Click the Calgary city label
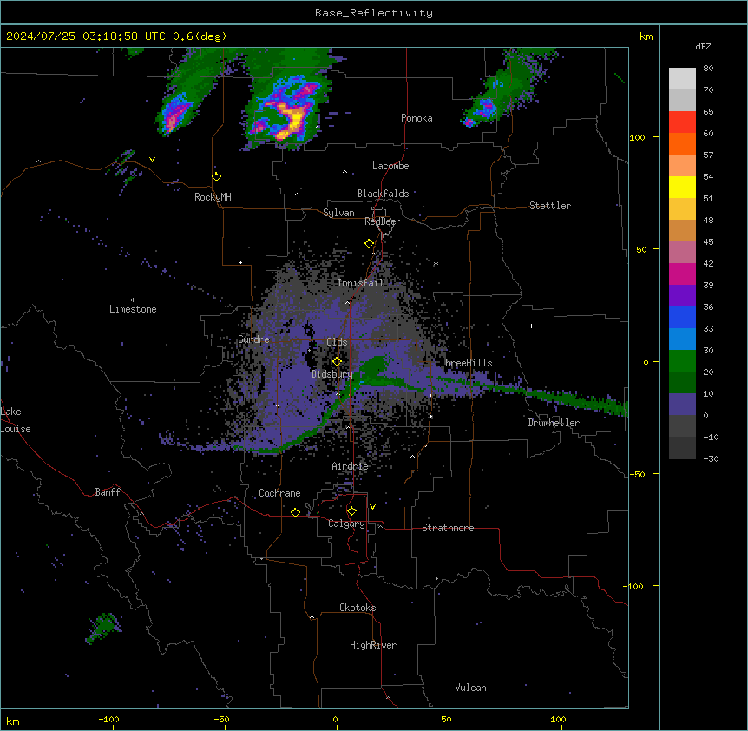The height and width of the screenshot is (731, 748). click(346, 524)
